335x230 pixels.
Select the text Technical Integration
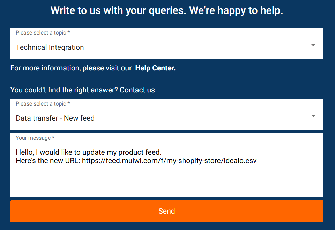[50, 47]
